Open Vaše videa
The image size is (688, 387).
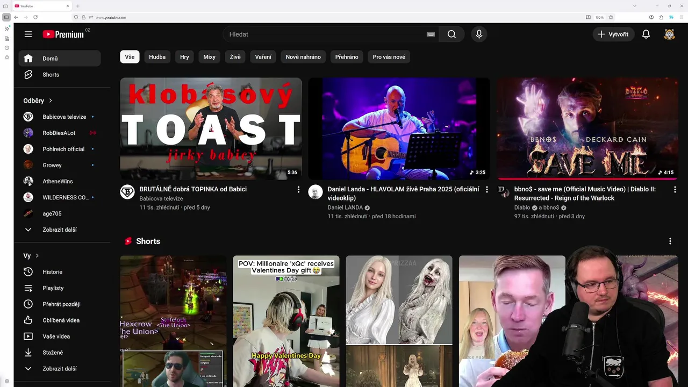coord(59,336)
